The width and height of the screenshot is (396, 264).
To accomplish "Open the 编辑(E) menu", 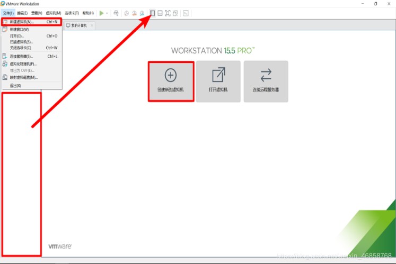I will pos(22,13).
